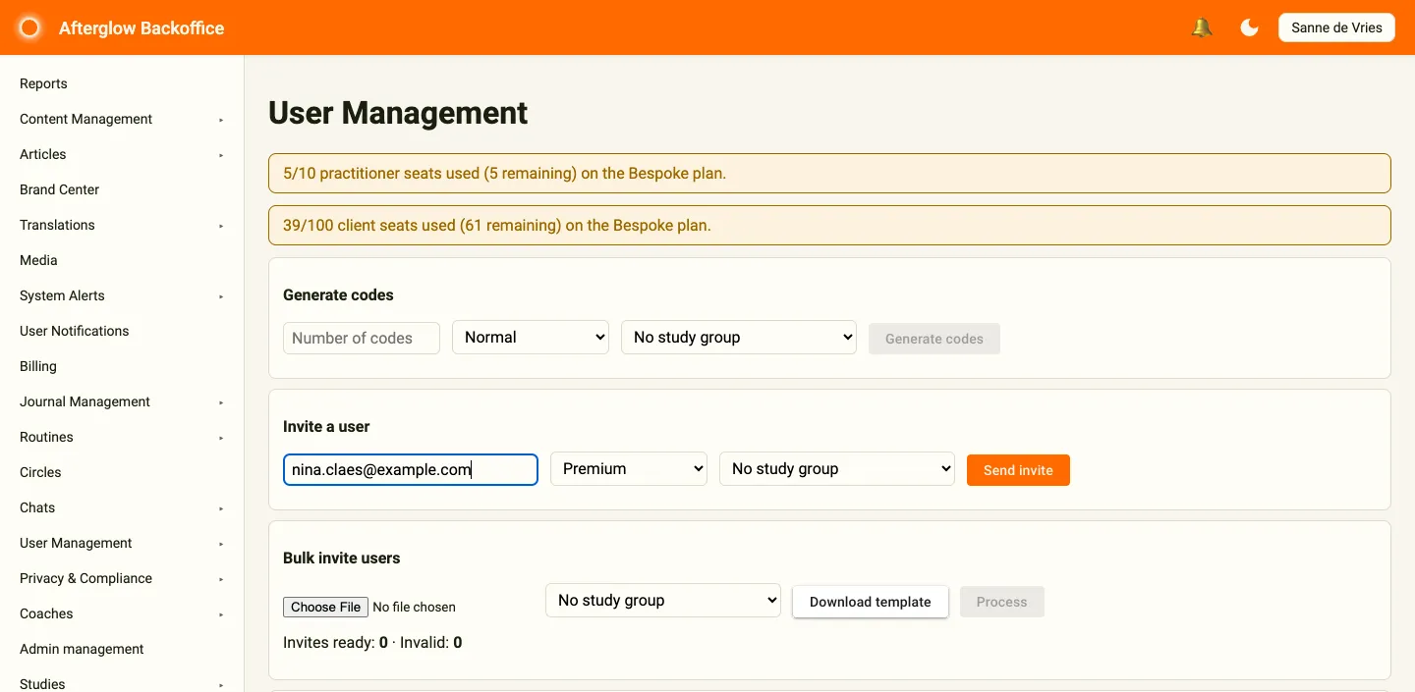
Task: Expand System Alerts submenu arrow
Action: (x=221, y=296)
